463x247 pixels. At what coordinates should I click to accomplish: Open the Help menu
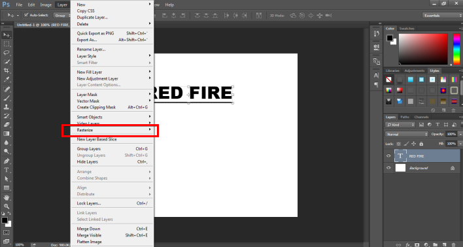point(169,5)
